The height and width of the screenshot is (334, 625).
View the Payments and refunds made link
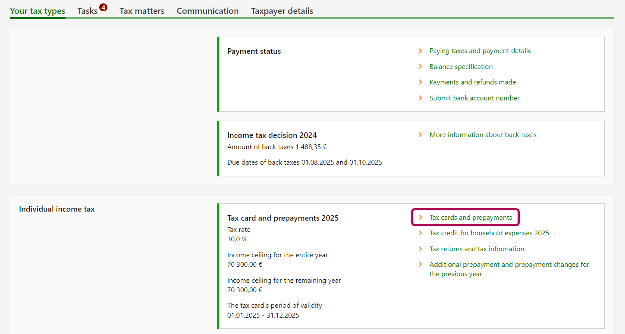[472, 82]
